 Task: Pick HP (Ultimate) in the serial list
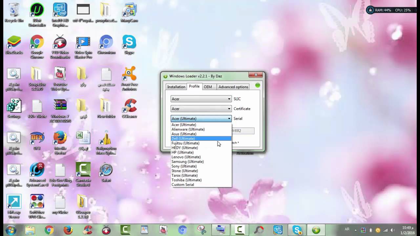201,152
